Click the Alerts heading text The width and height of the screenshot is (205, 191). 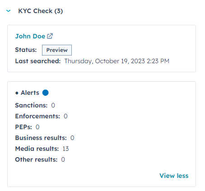point(30,93)
